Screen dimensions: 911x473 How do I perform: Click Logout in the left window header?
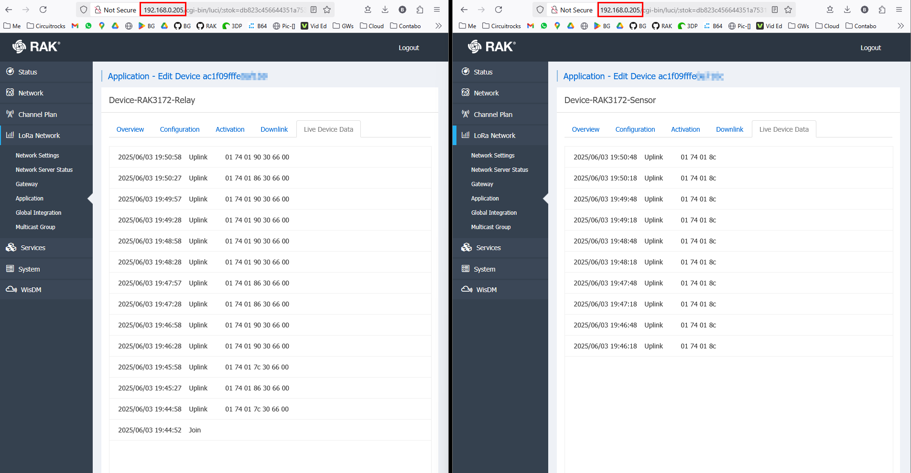409,48
